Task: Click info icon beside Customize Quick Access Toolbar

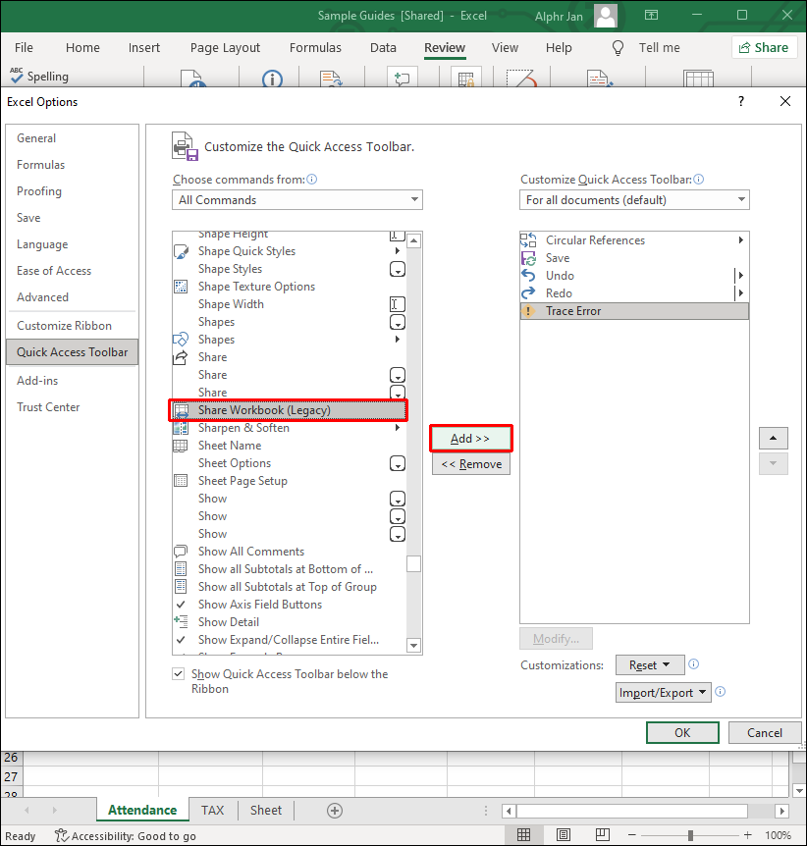Action: point(698,180)
